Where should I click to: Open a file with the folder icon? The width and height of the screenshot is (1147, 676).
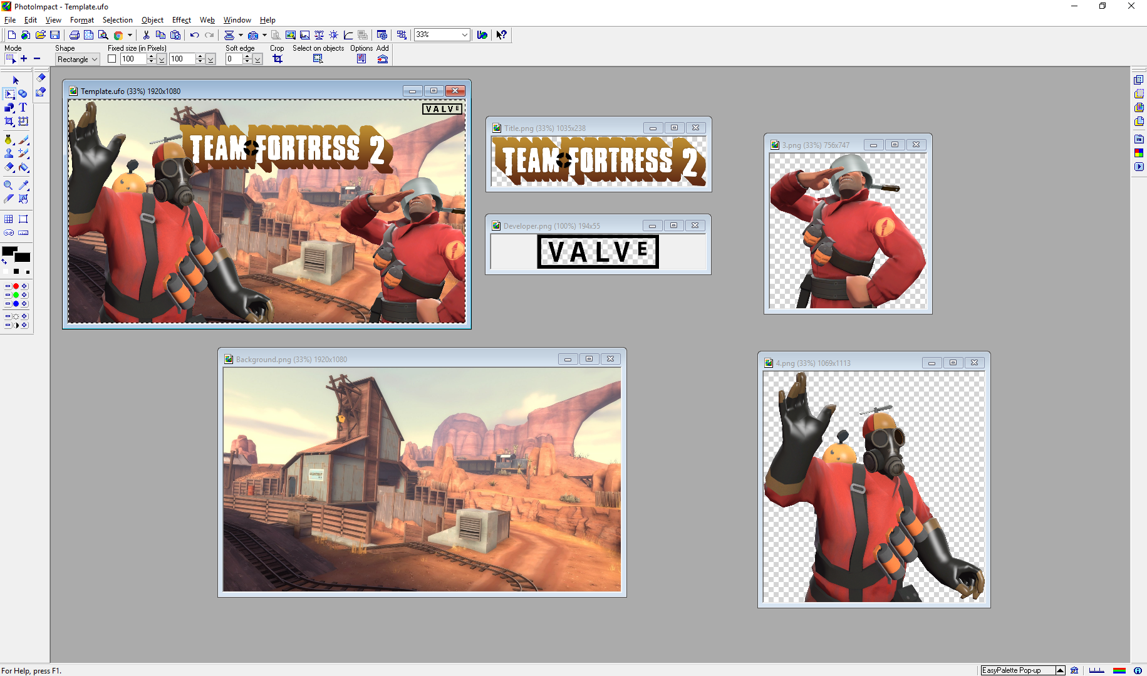click(x=41, y=35)
